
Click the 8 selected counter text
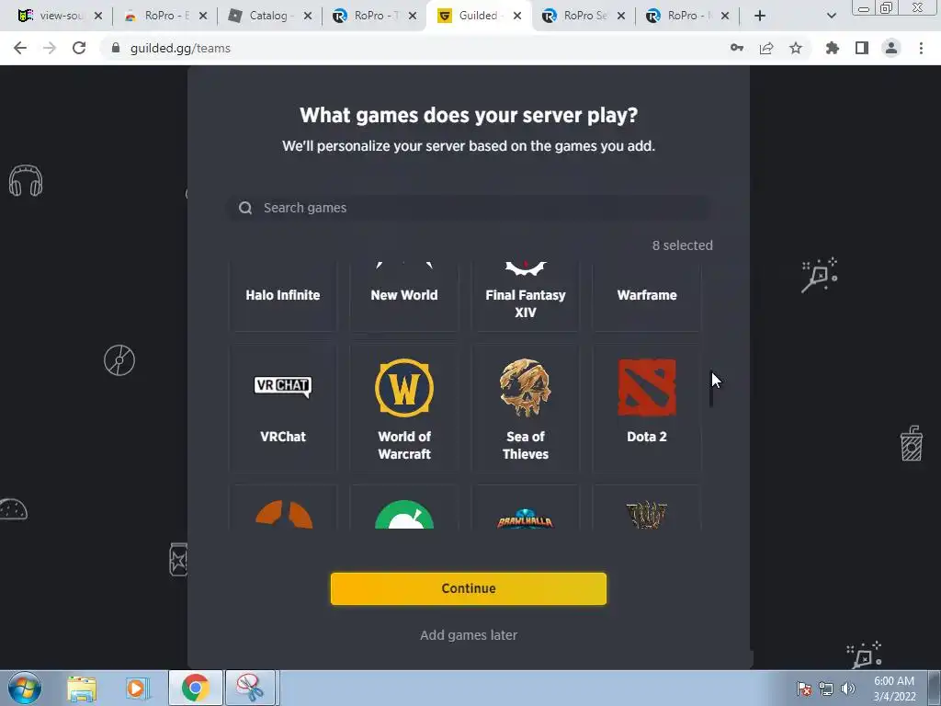(x=683, y=245)
